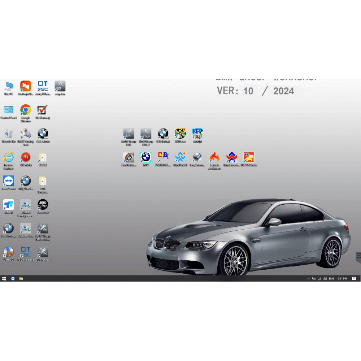Viewport: 361px width, 361px height.
Task: Open the EasyConnect shortcut
Action: coord(197,157)
